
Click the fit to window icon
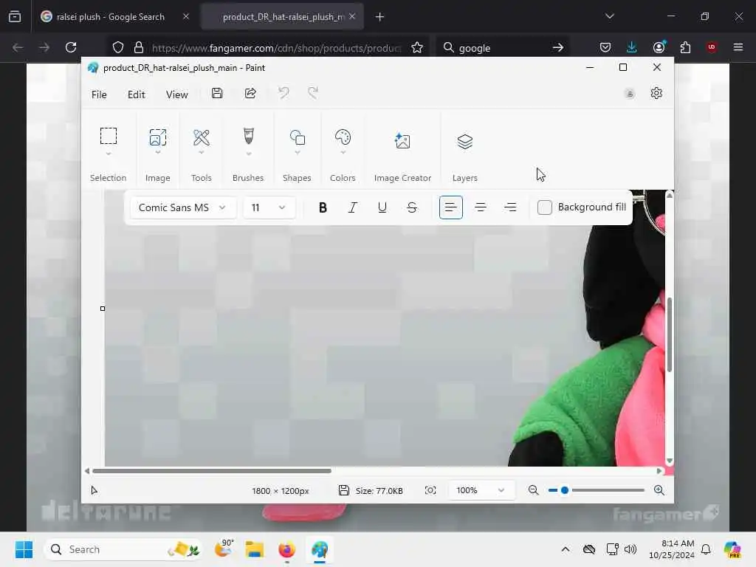(430, 490)
